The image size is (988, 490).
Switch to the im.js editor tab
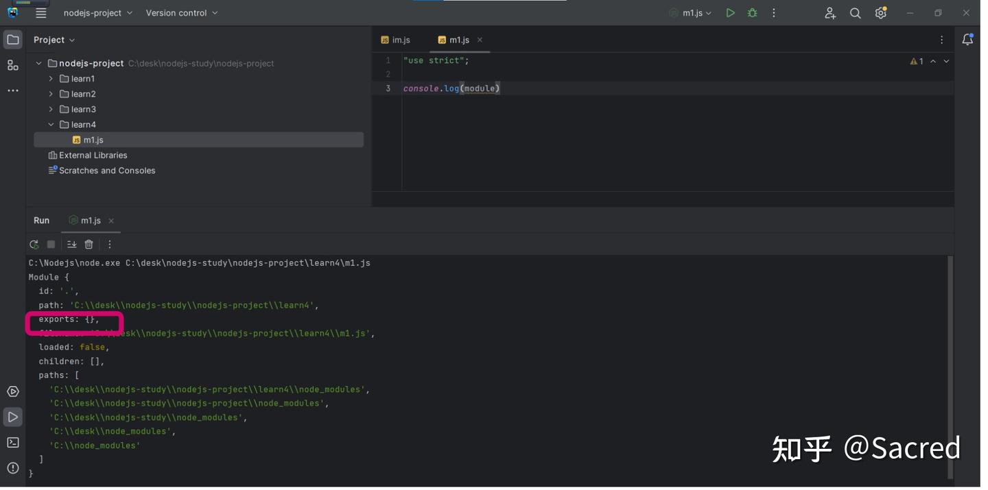(397, 40)
